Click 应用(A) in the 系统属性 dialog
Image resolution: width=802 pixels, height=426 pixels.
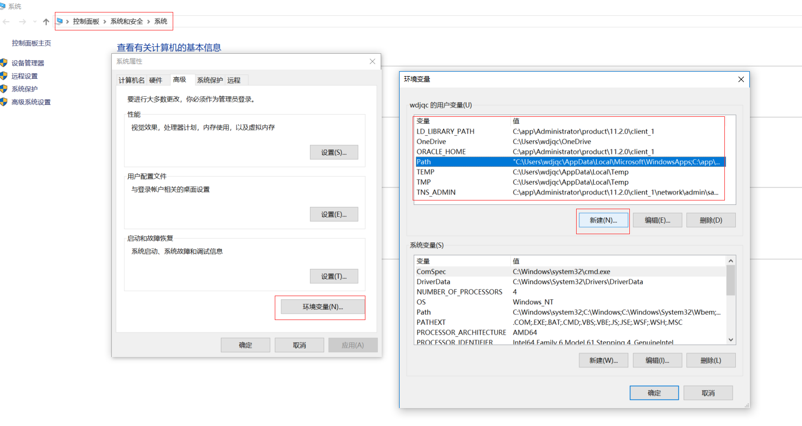pyautogui.click(x=353, y=345)
